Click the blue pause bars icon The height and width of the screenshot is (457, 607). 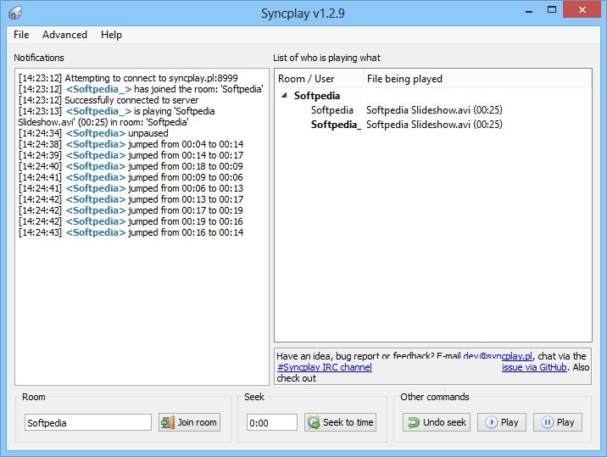click(x=547, y=422)
